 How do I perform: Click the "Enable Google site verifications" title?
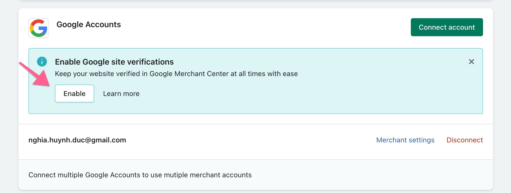click(x=114, y=62)
